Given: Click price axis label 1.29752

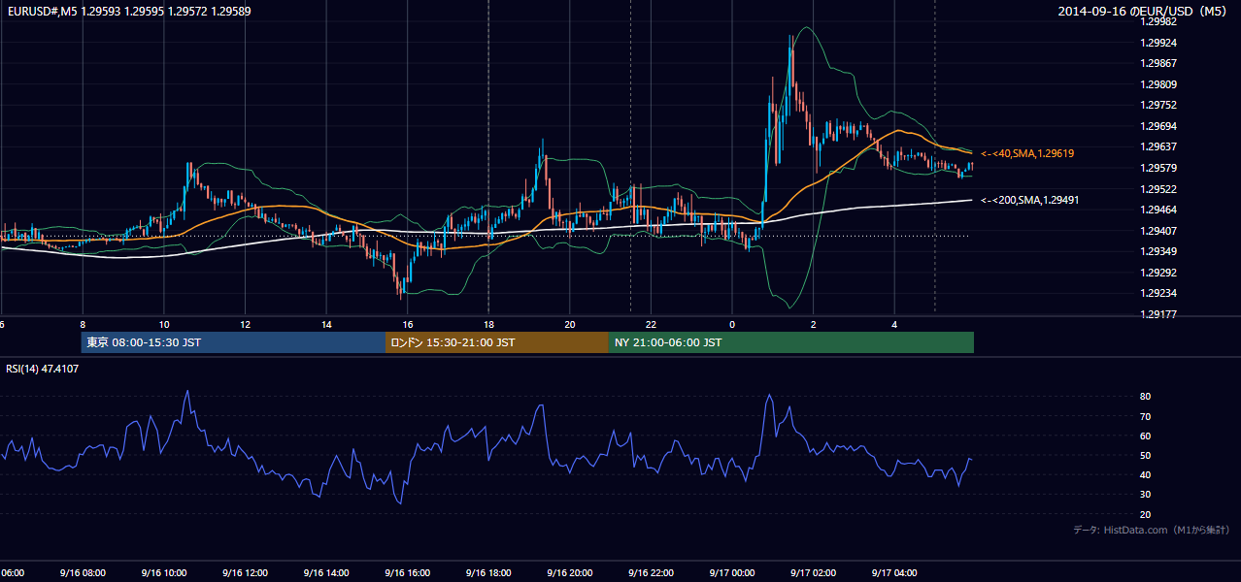Looking at the screenshot, I should (1157, 105).
